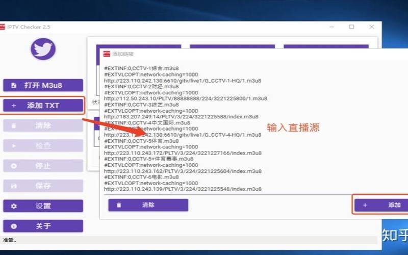Click the 停止 button in sidebar
The image size is (408, 255).
coord(43,166)
